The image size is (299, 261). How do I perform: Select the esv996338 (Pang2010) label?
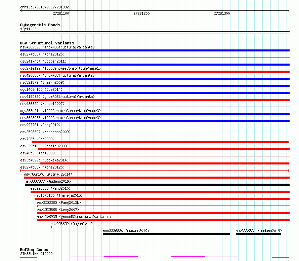50,188
